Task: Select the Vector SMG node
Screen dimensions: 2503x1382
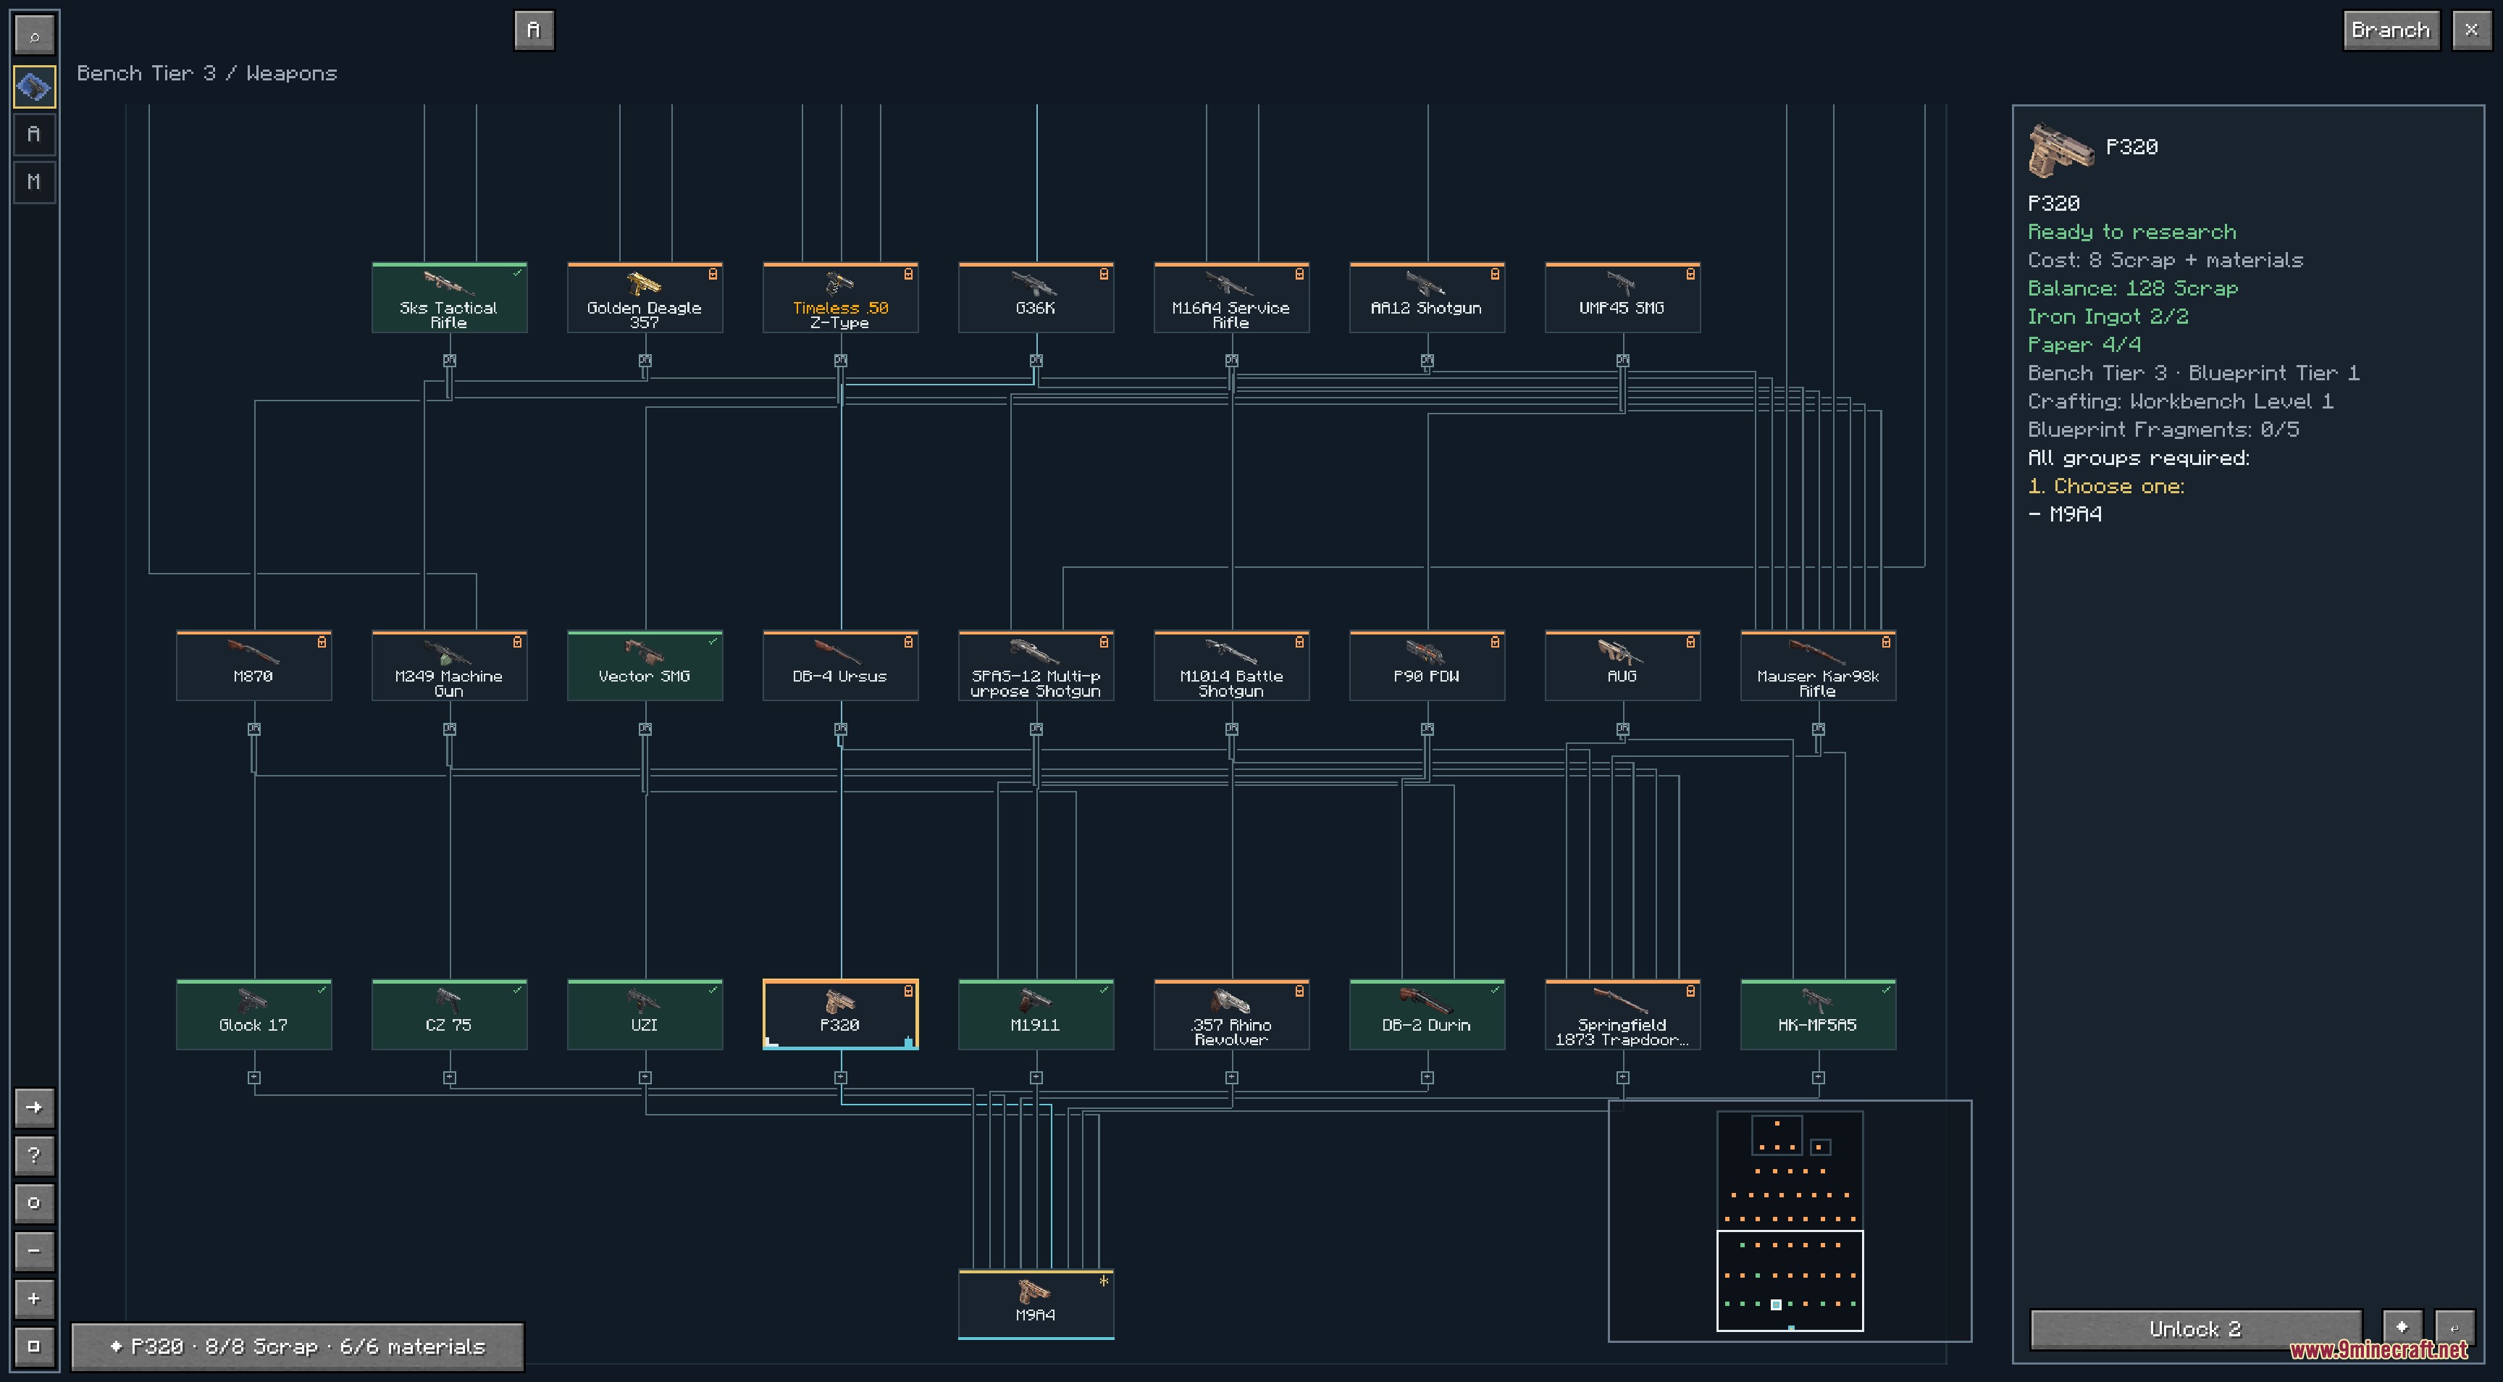Action: point(645,666)
